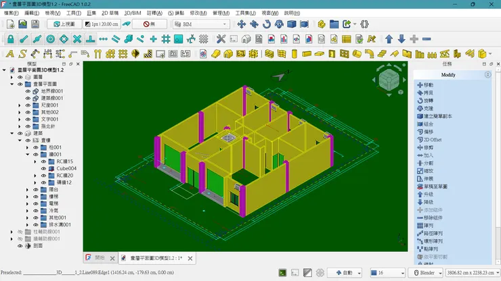Click the 無 auto-group button
Viewport: 501px width, 281px height.
(x=150, y=24)
